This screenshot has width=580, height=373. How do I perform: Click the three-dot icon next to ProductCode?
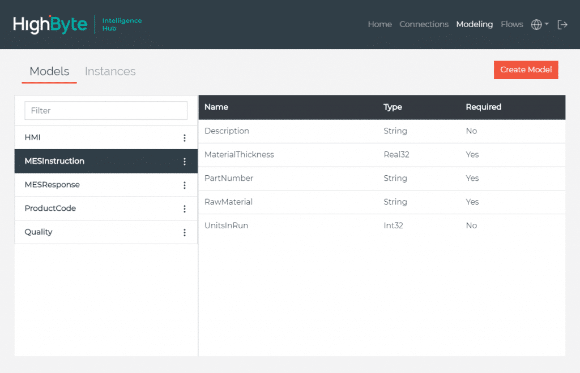(x=184, y=209)
